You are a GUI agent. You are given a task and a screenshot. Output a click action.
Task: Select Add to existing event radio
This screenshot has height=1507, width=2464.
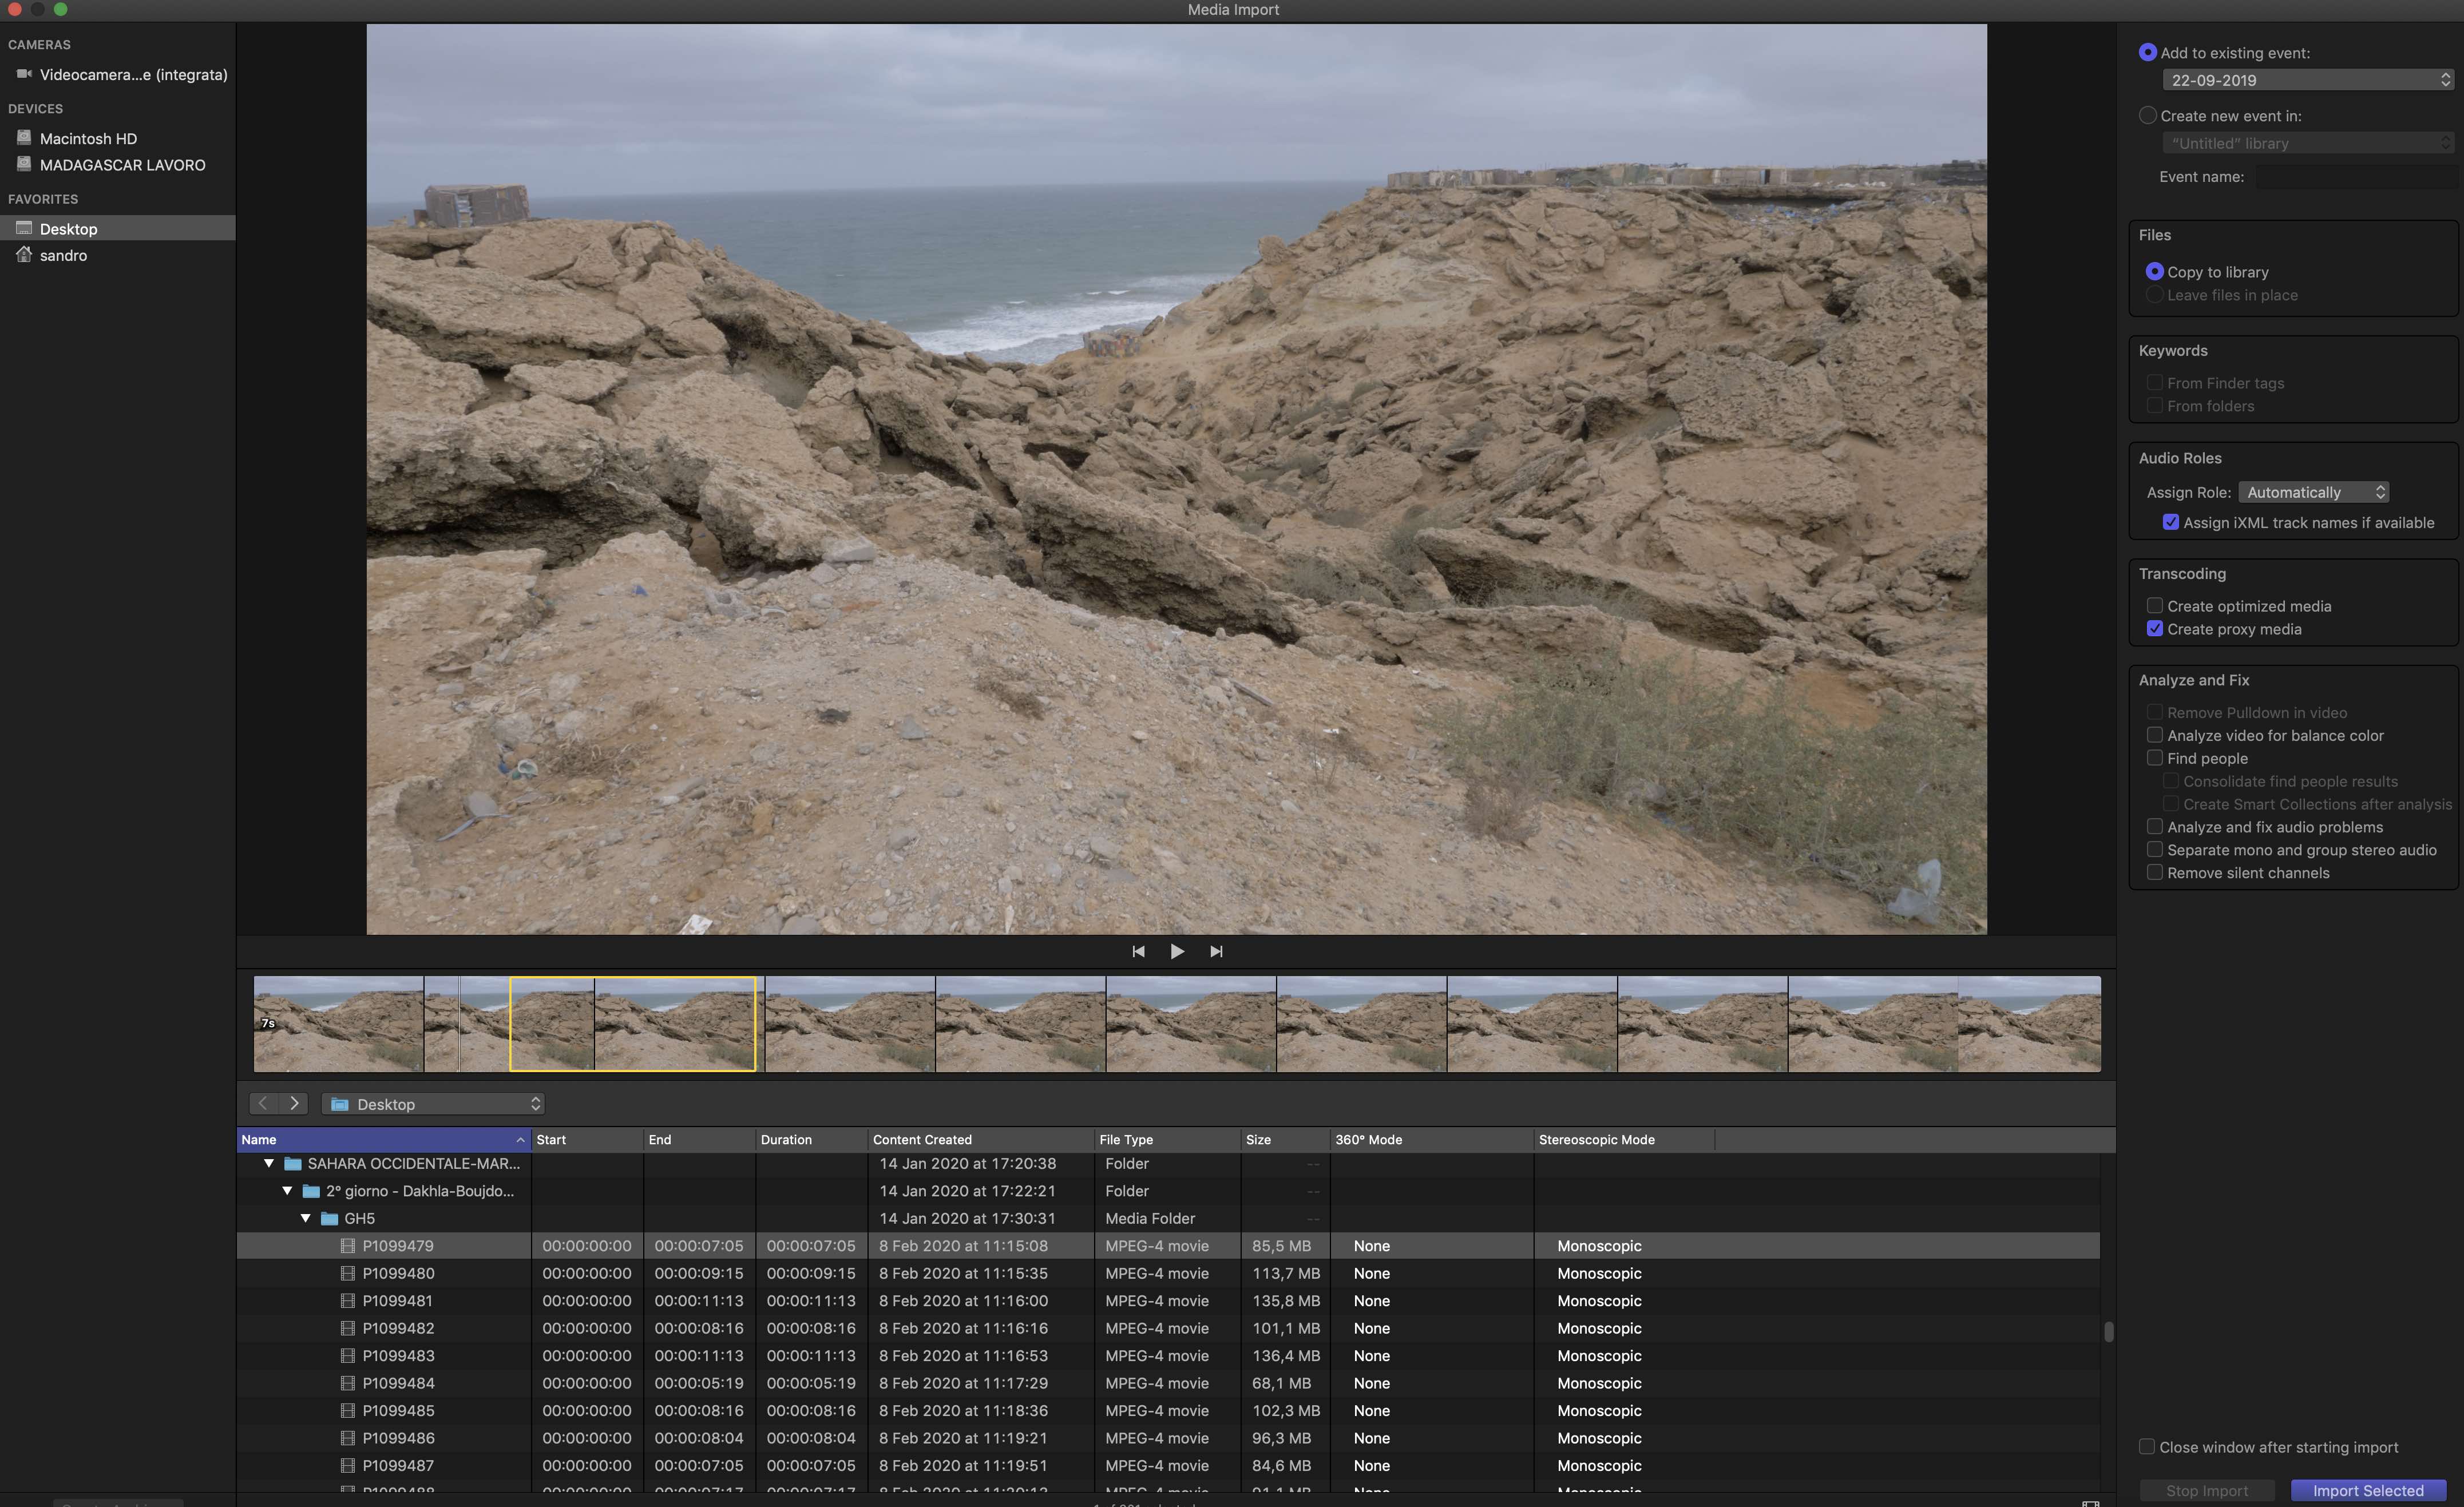[2147, 52]
